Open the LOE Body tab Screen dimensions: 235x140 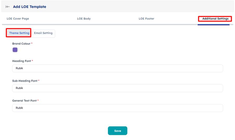click(84, 19)
